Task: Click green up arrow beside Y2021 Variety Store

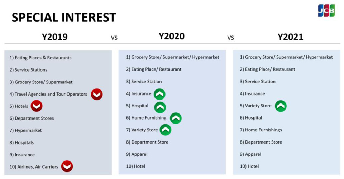Action: tap(281, 106)
